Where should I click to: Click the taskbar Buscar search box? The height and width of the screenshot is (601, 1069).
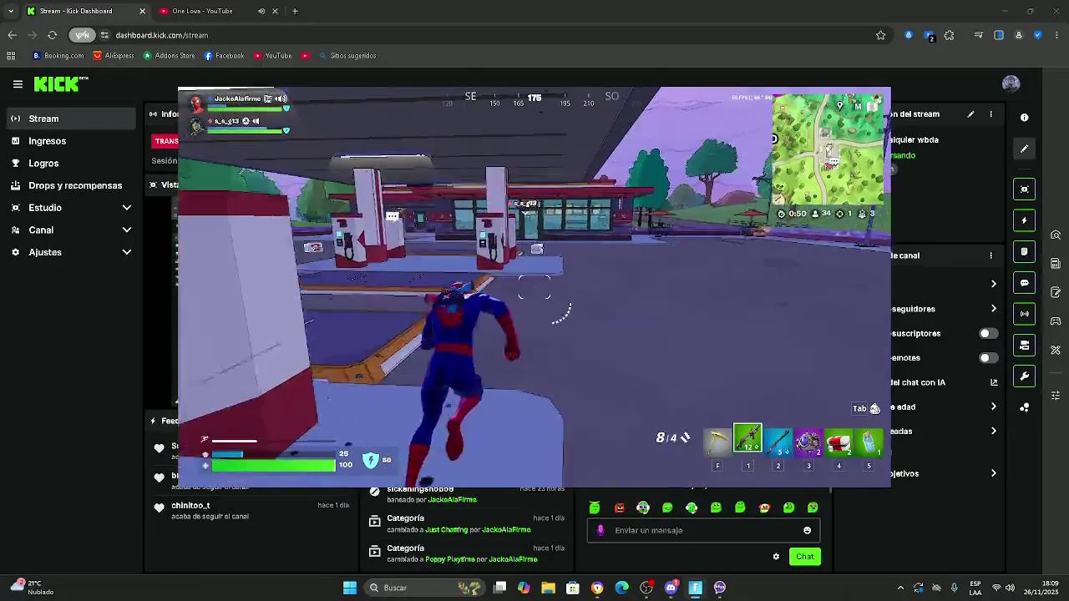[x=426, y=588]
